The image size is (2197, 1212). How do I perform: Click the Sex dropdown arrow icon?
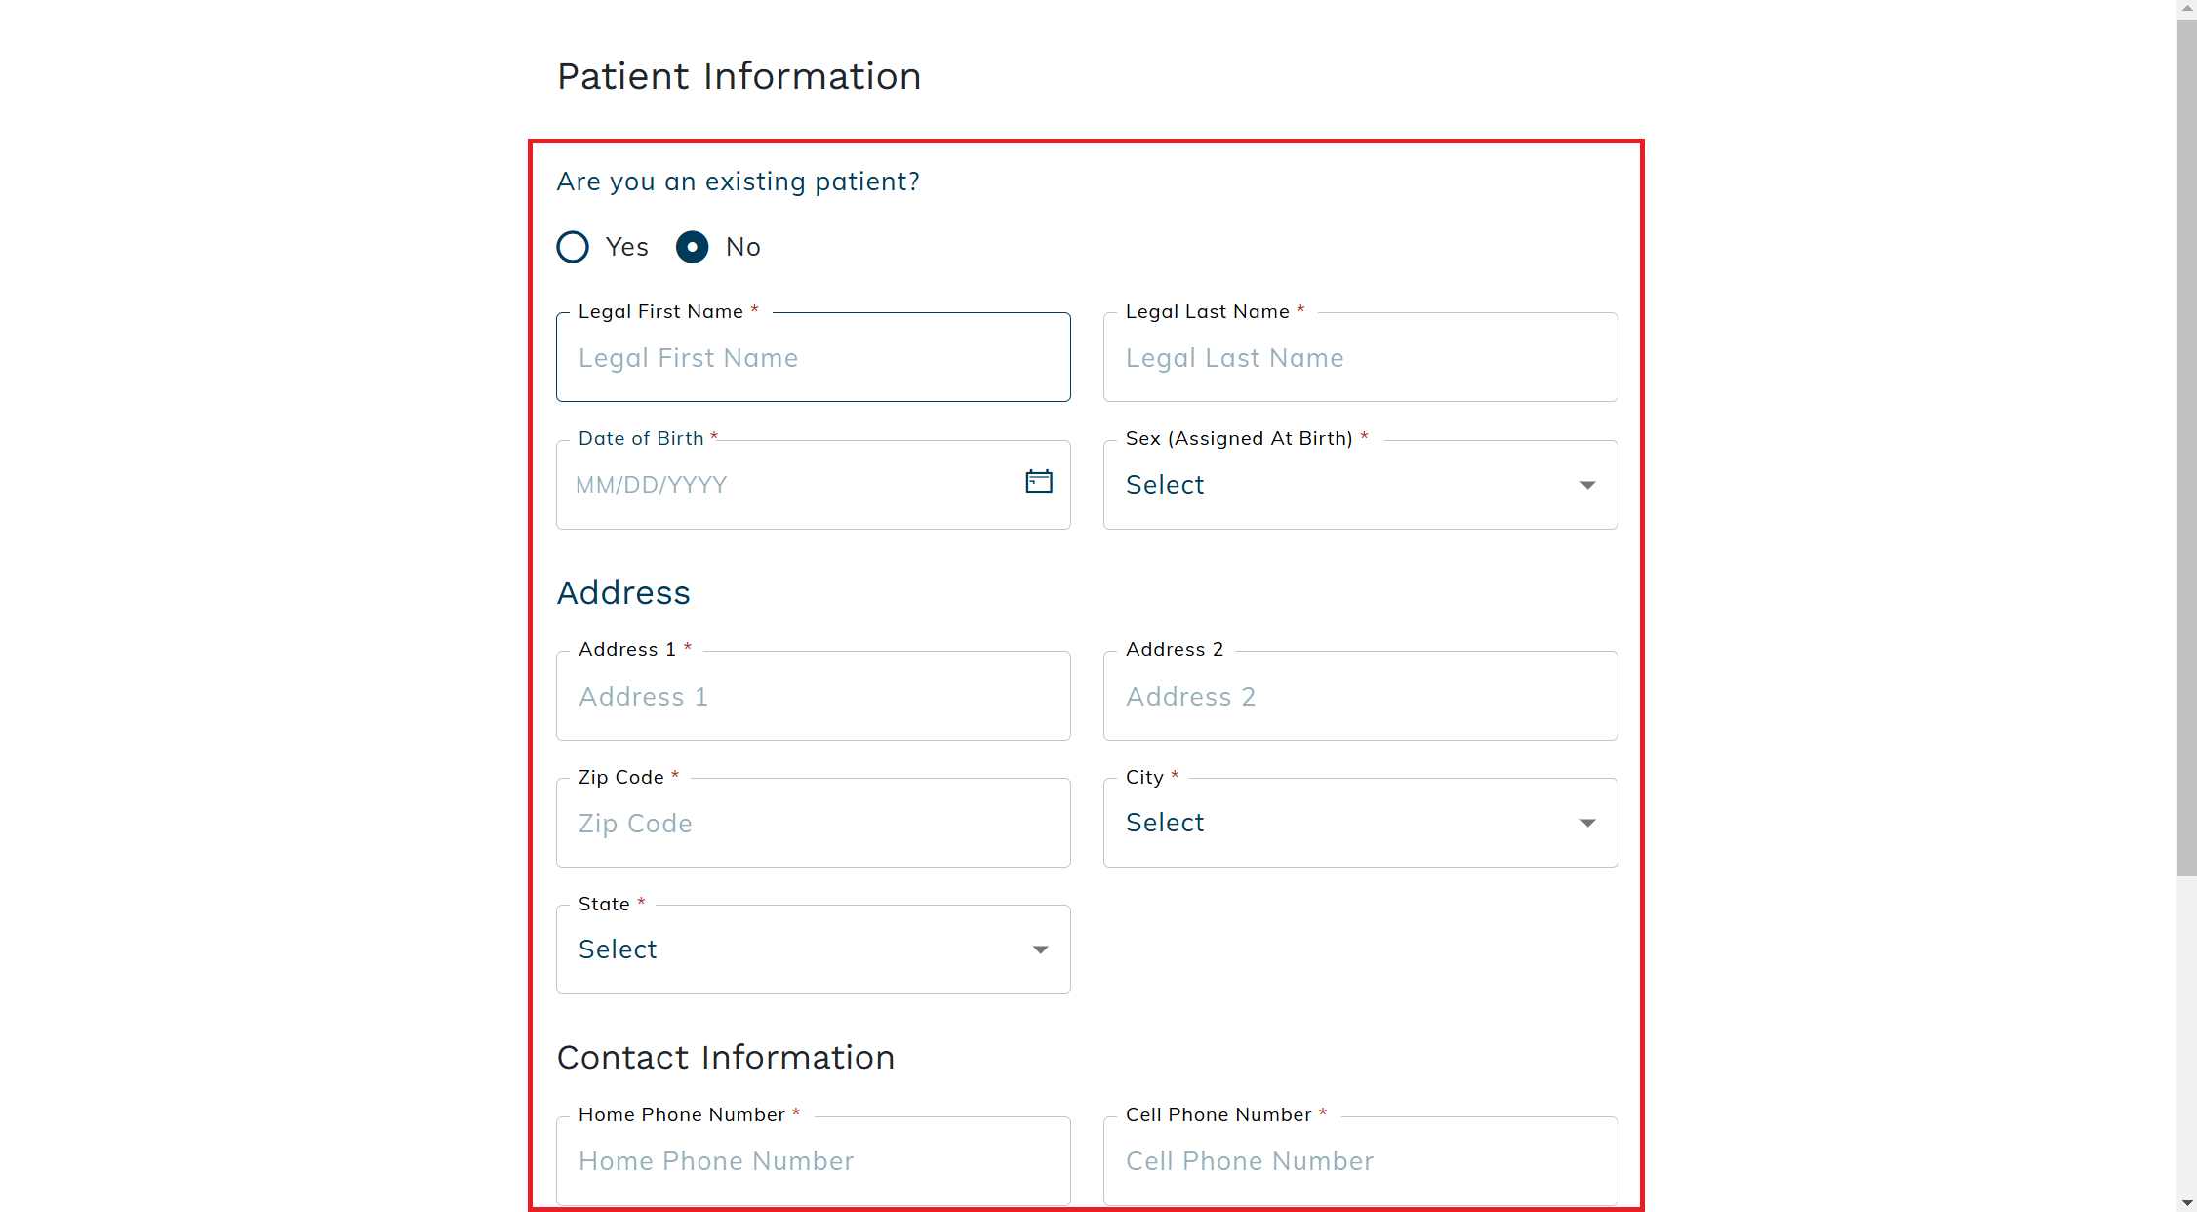[x=1587, y=485]
